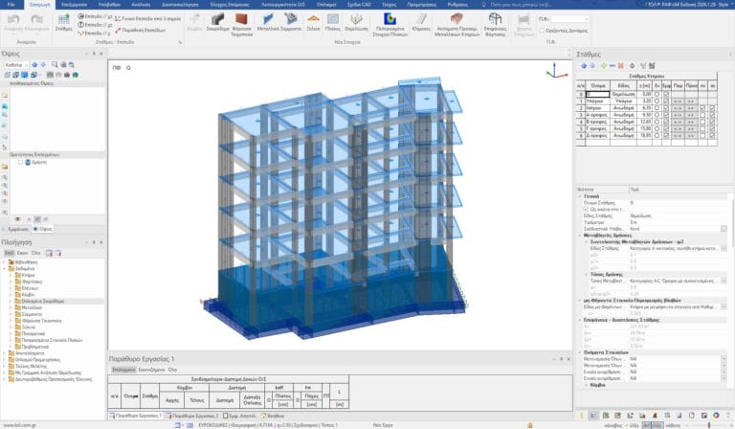Switch to the Εισαγωγή ribbon tab
Image resolution: width=735 pixels, height=429 pixels.
(39, 5)
